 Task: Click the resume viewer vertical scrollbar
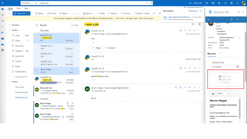click(240, 108)
